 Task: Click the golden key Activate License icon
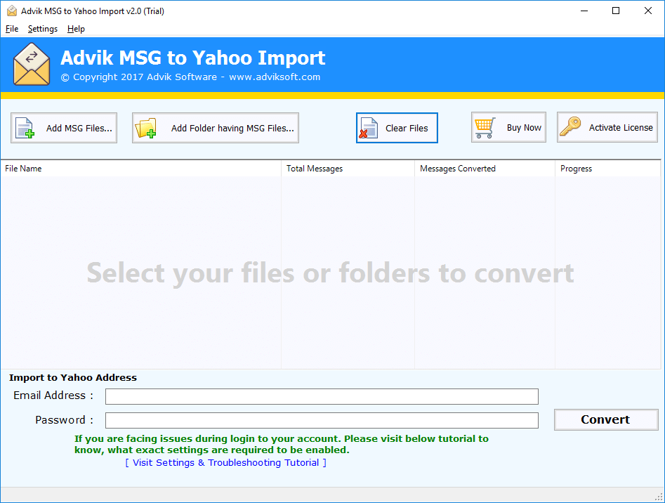click(570, 127)
